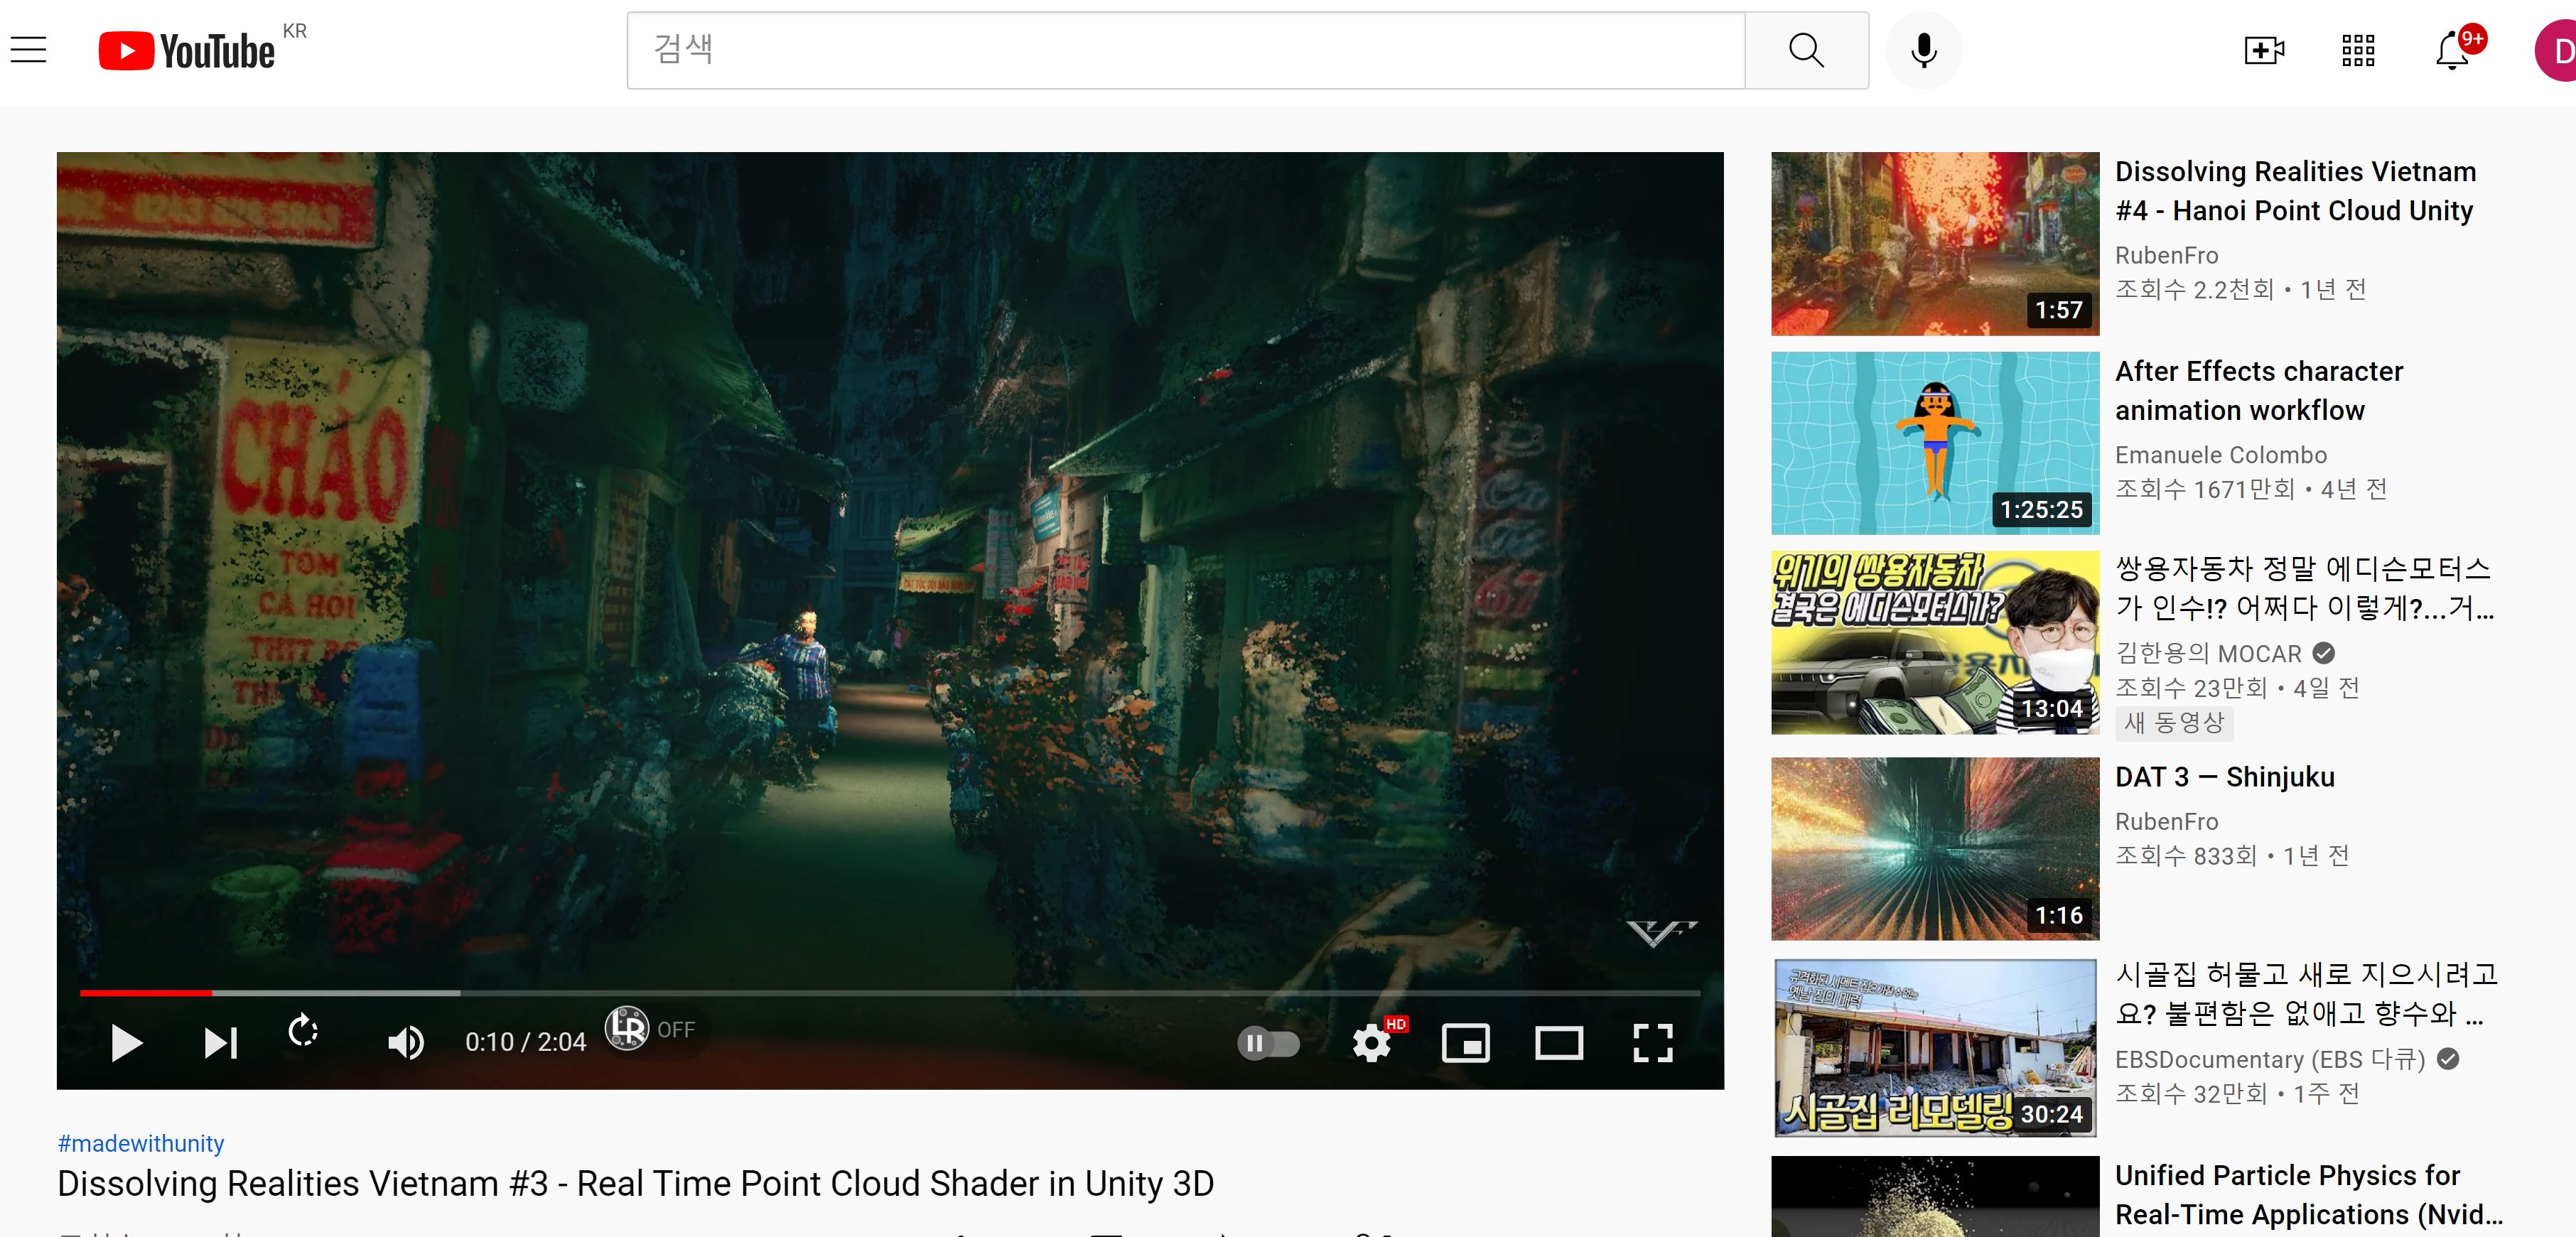
Task: Click the 조회수 2.2천회 view count
Action: tap(2195, 290)
